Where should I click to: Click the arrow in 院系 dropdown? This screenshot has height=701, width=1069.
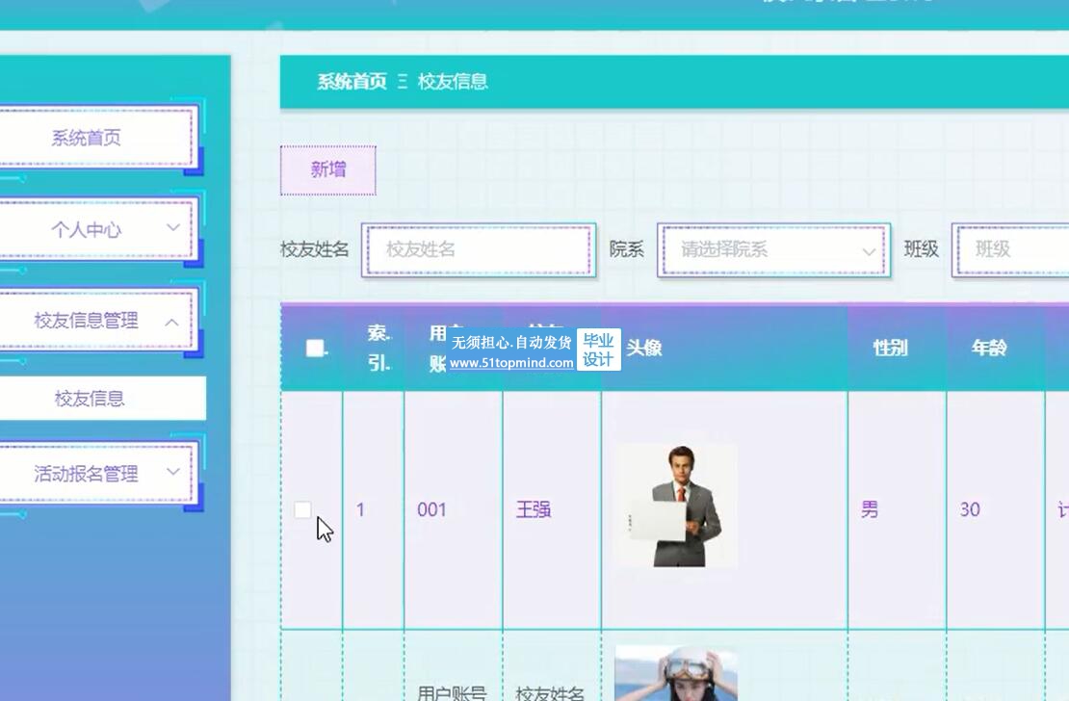[869, 251]
